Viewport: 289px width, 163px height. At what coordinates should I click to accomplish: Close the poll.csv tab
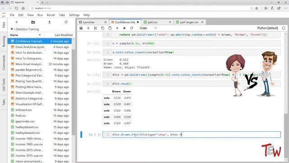click(x=170, y=22)
